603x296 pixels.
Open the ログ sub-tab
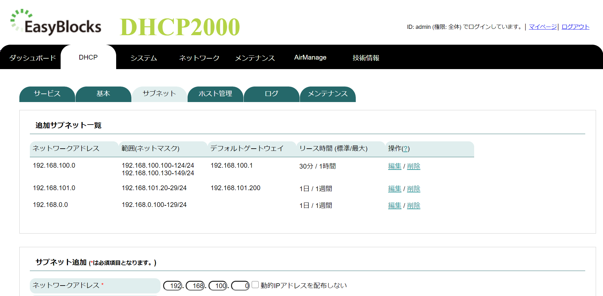pyautogui.click(x=272, y=94)
